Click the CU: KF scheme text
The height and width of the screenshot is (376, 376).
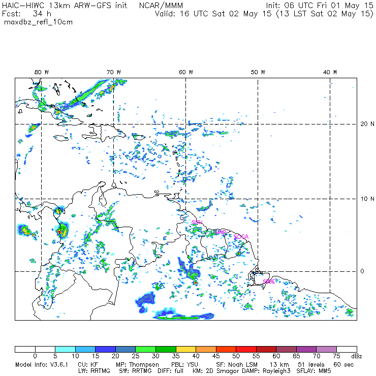(x=88, y=365)
